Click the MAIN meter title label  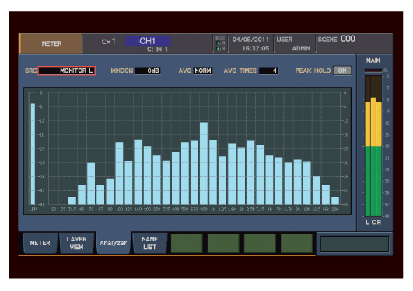click(373, 61)
